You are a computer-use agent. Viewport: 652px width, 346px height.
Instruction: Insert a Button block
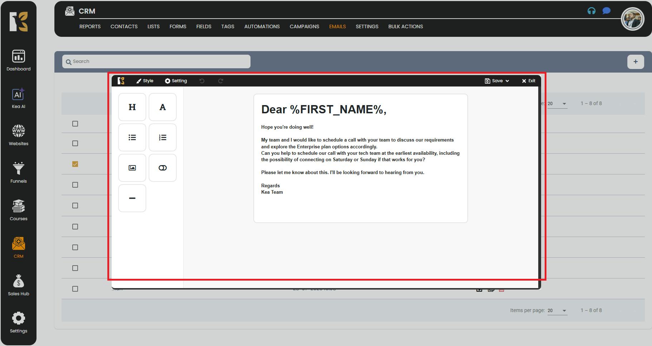tap(162, 168)
